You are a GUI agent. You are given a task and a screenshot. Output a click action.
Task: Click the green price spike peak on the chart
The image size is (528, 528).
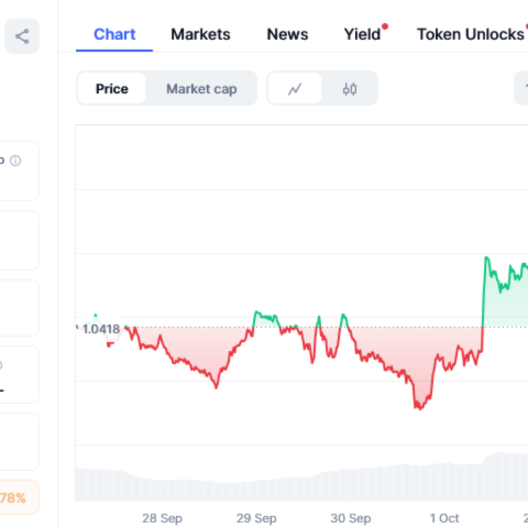tap(486, 258)
